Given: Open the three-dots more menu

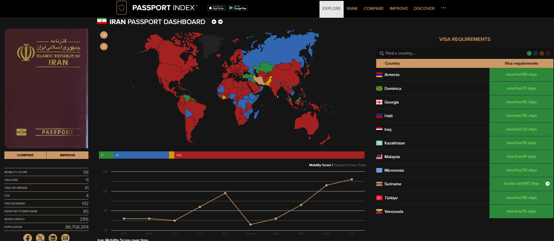Looking at the screenshot, I should (443, 8).
